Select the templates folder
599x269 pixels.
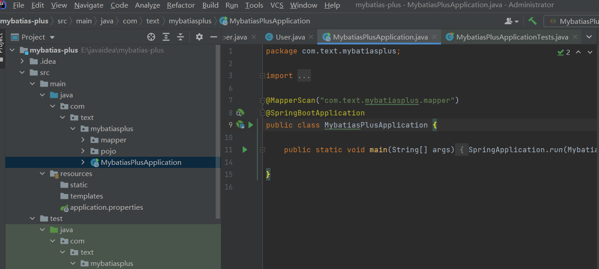tap(86, 196)
